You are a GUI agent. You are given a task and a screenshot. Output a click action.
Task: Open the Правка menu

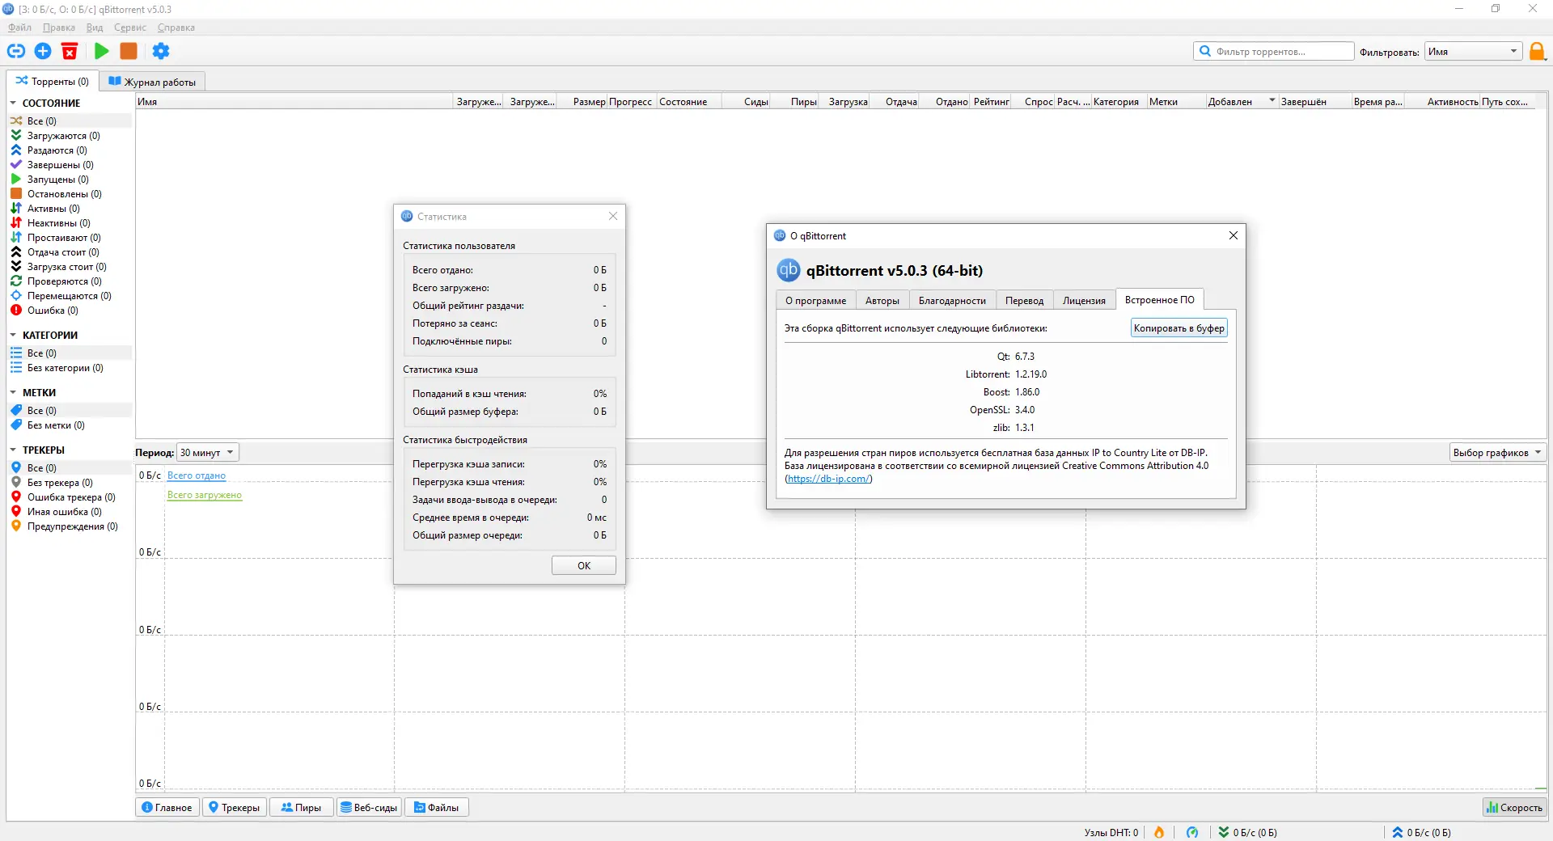[x=59, y=27]
